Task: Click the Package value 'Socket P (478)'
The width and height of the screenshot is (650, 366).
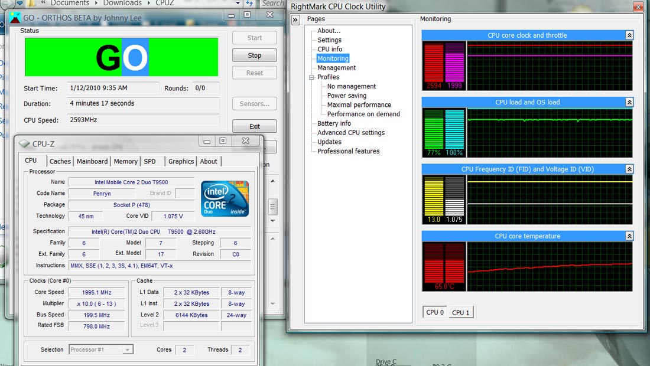Action: (131, 205)
